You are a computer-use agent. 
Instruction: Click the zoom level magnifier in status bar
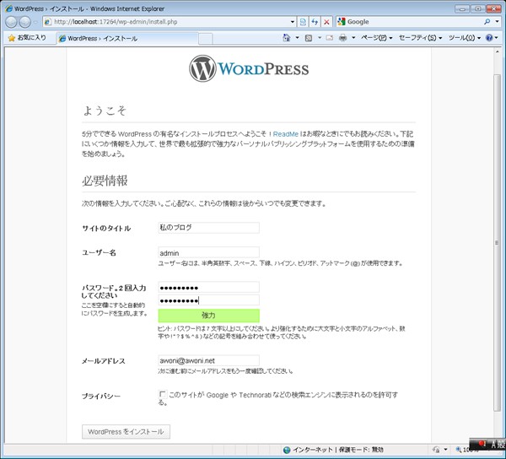(458, 450)
